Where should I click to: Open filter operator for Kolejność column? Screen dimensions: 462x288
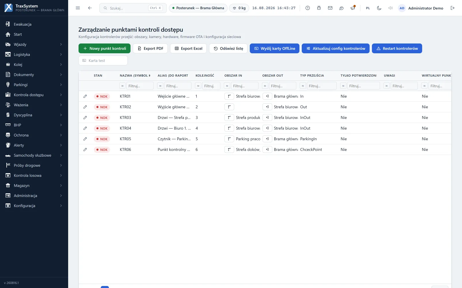[x=198, y=86]
